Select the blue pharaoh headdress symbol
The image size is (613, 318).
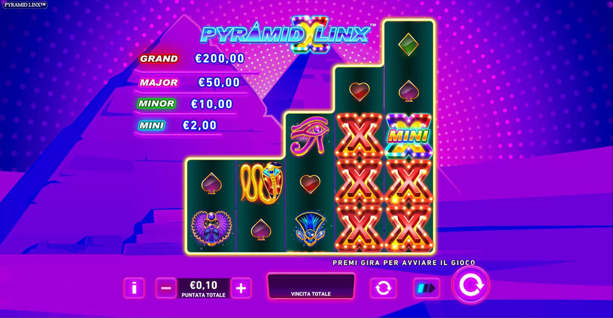(x=310, y=228)
